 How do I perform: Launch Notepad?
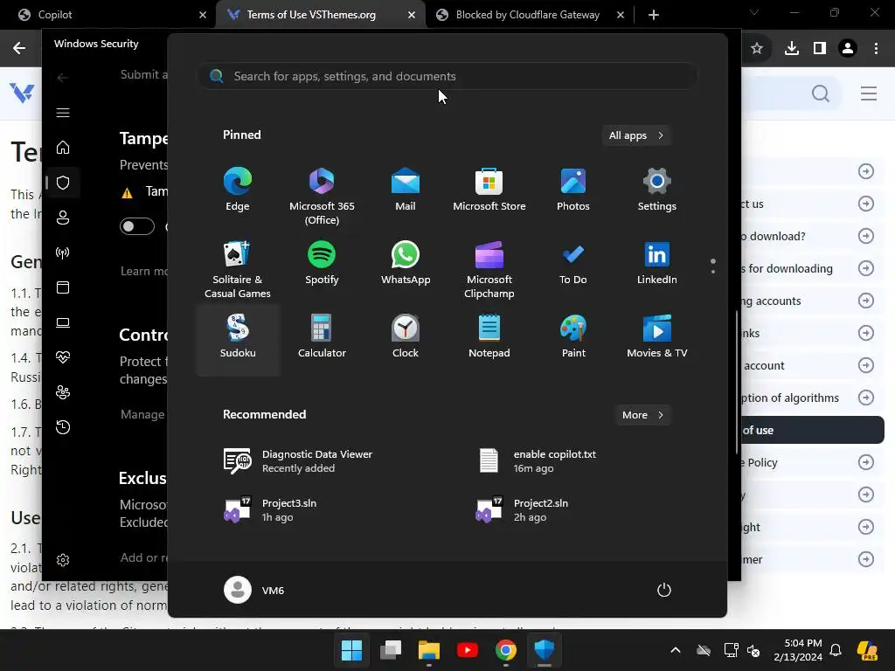[489, 337]
